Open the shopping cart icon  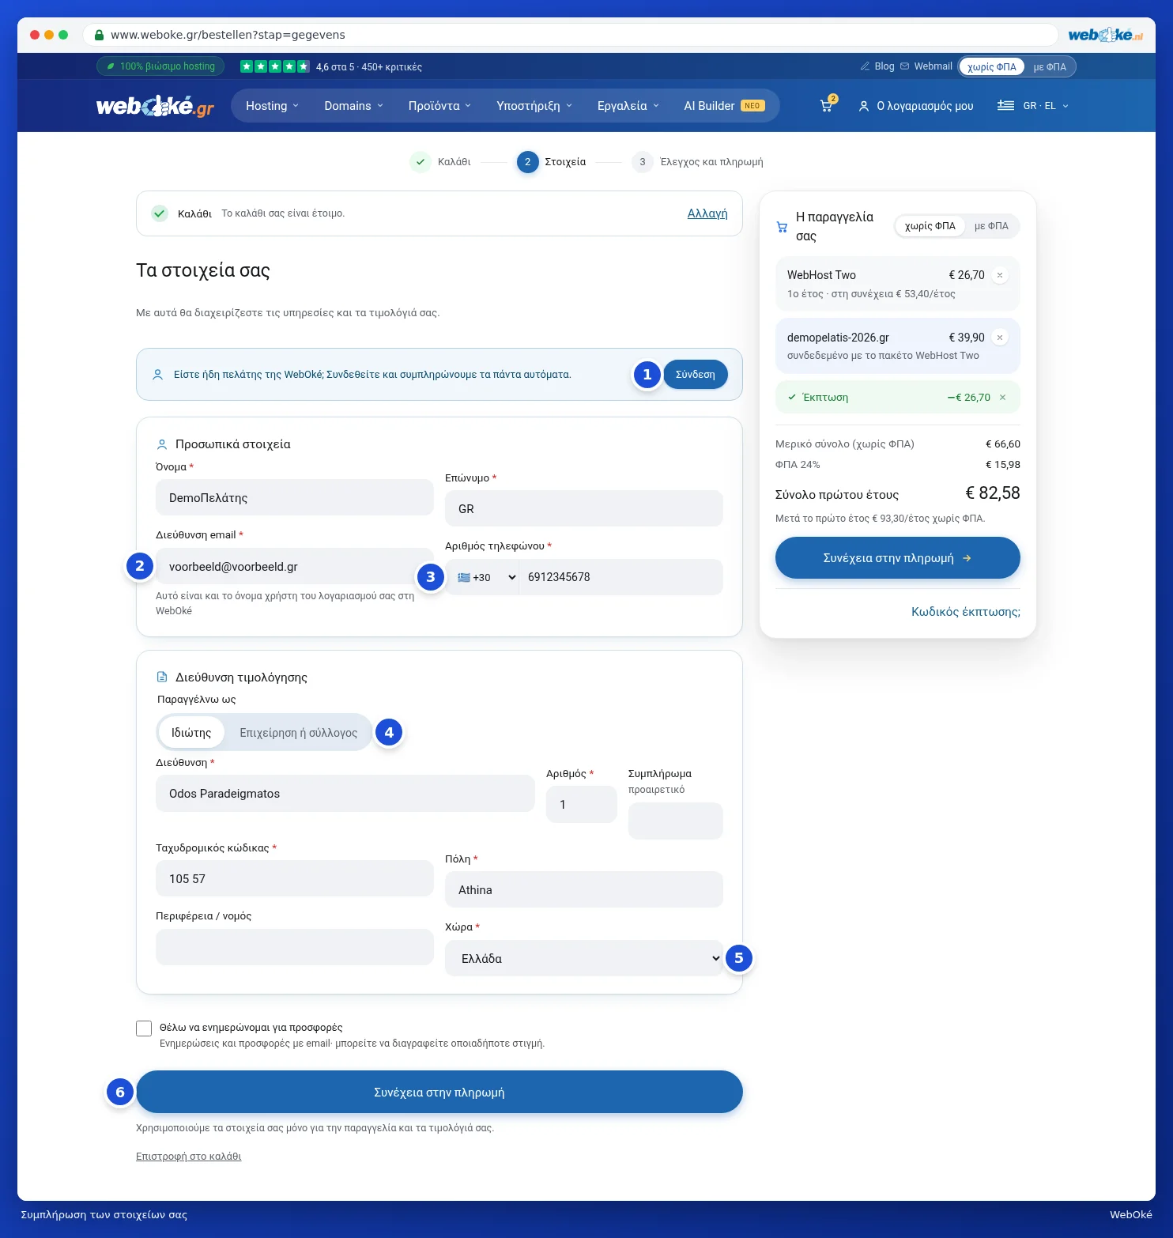coord(827,105)
